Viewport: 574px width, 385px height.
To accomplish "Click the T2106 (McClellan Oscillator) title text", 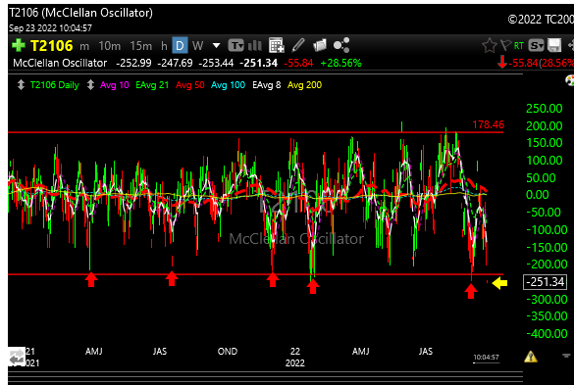I will tap(80, 13).
